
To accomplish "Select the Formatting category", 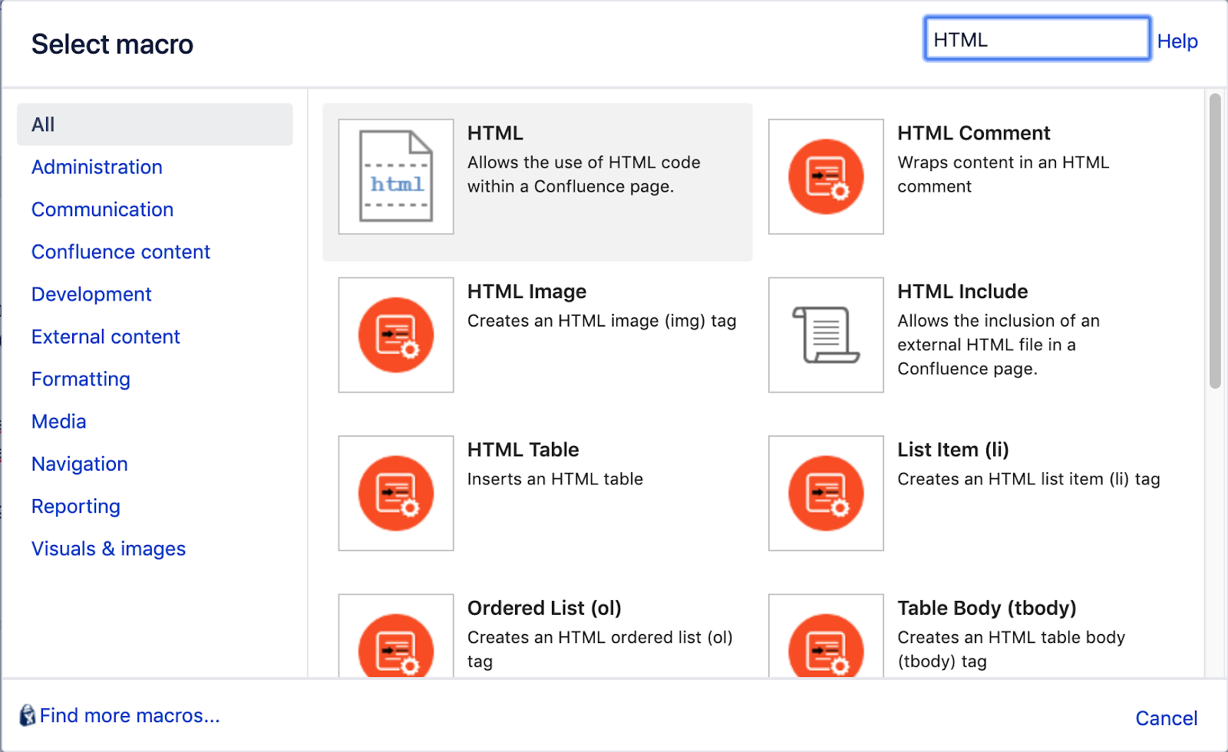I will click(x=80, y=379).
